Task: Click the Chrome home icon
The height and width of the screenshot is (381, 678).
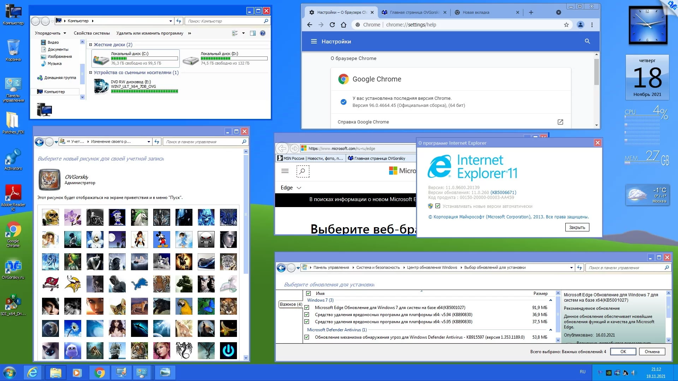Action: (x=344, y=25)
